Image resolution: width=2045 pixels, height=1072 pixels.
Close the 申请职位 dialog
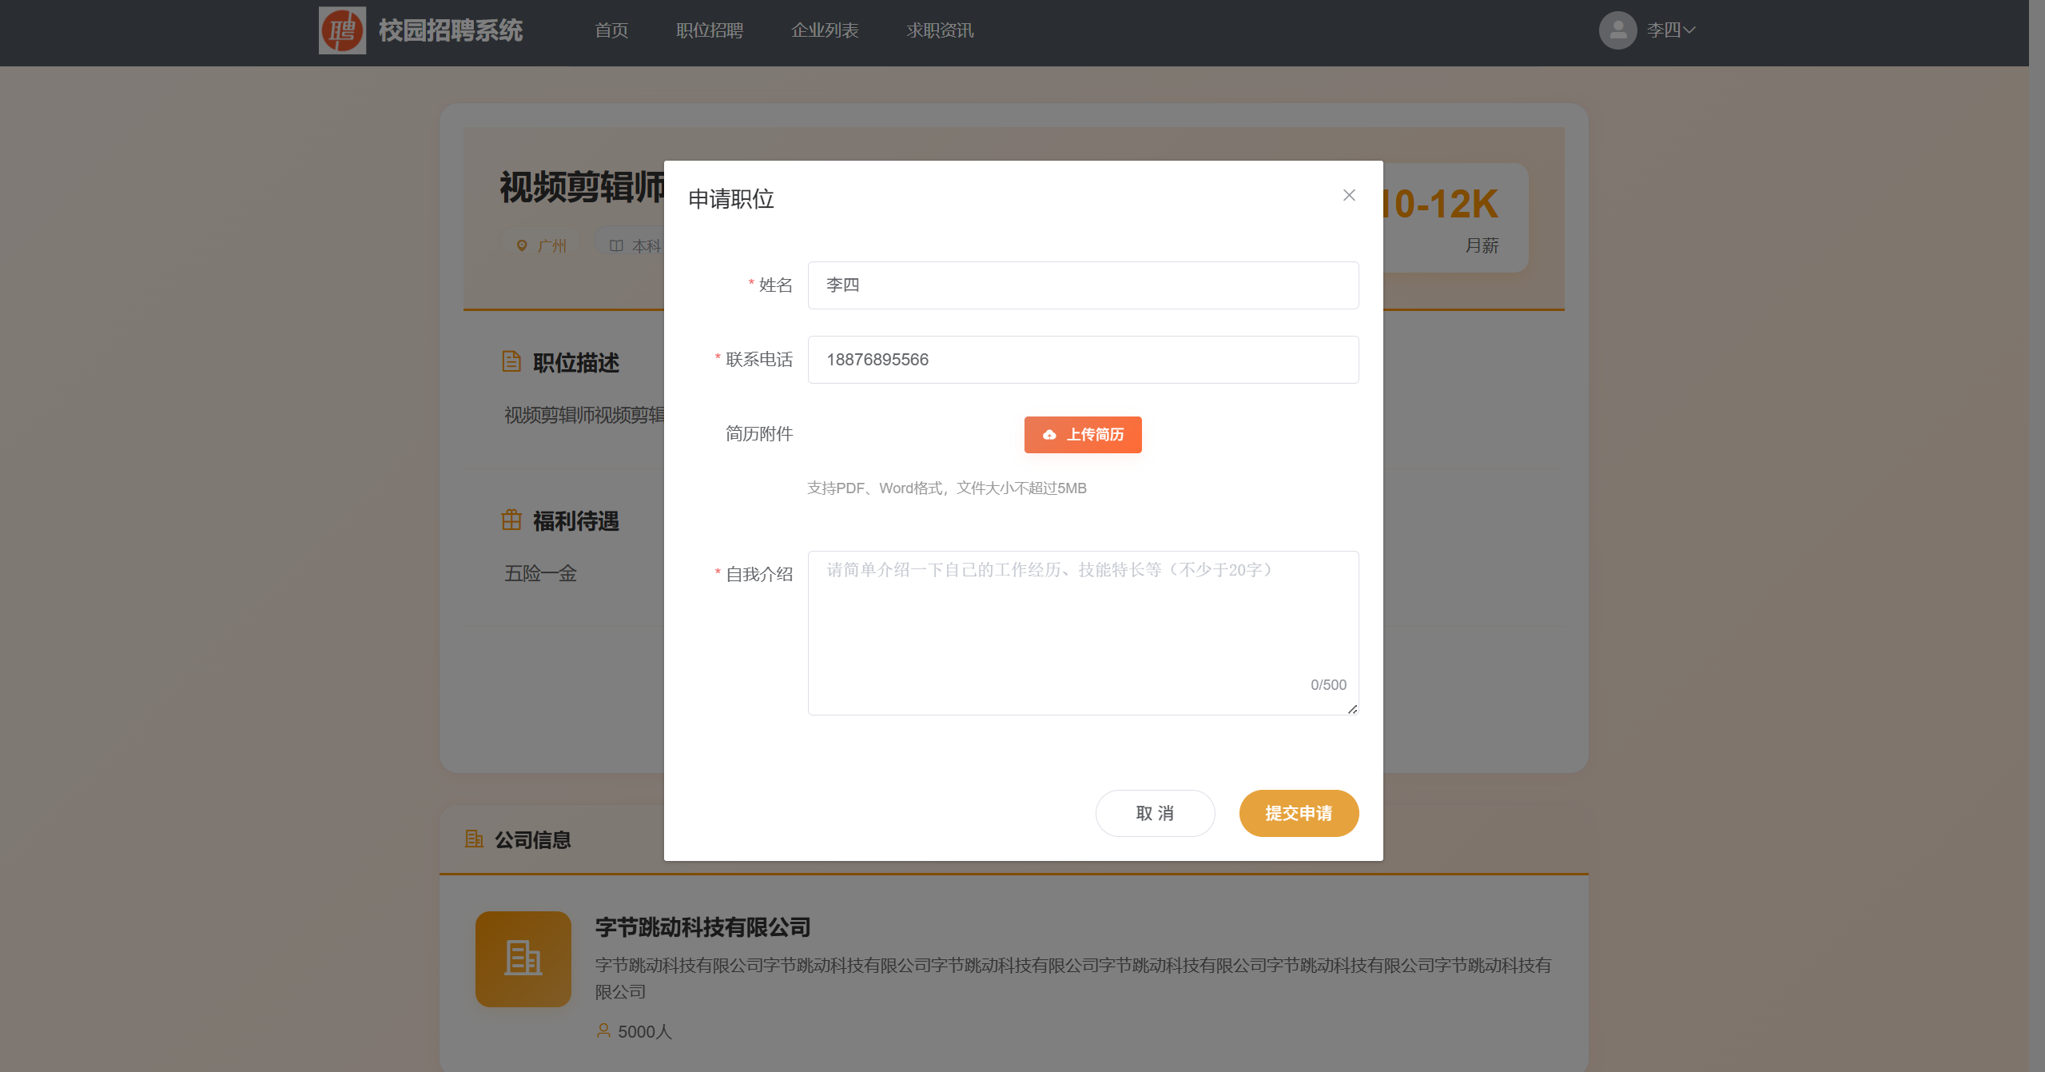point(1348,194)
